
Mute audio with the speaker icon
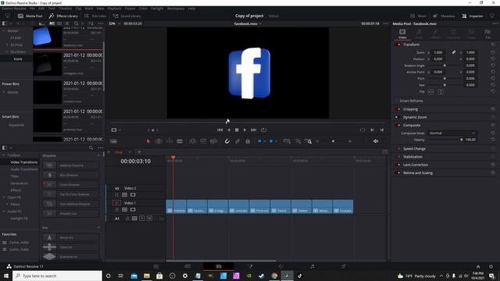pos(376,141)
